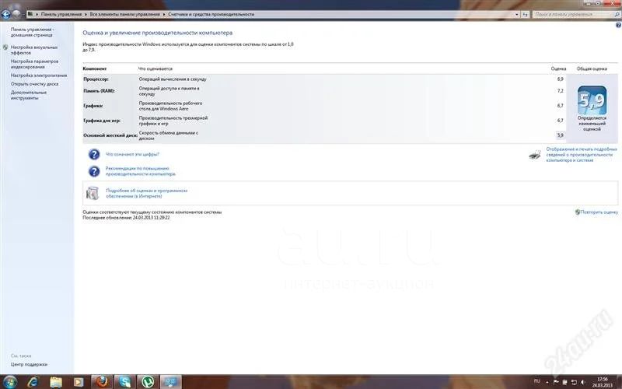Click shield icon beside visual effects link
Screen dimensions: 622x389
tap(5, 47)
